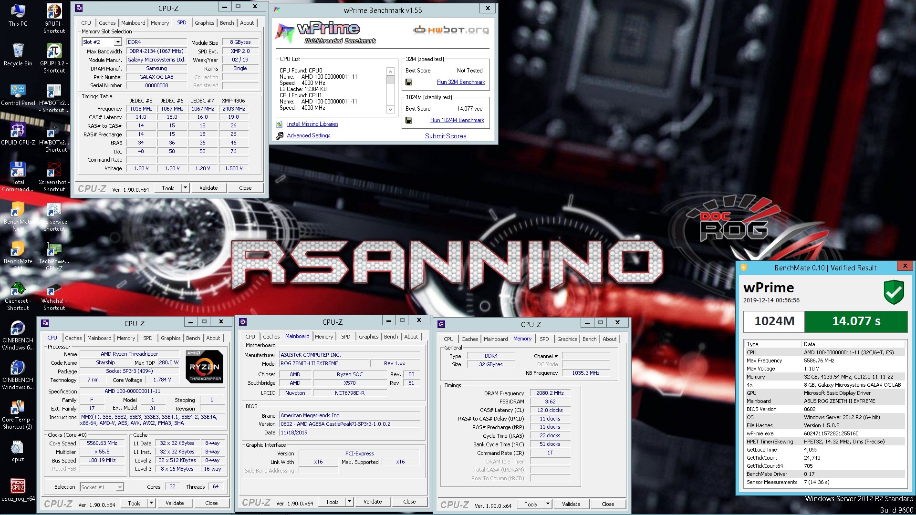Open the cpuz_rog_x64 desktop icon
The width and height of the screenshot is (916, 515).
pyautogui.click(x=18, y=490)
